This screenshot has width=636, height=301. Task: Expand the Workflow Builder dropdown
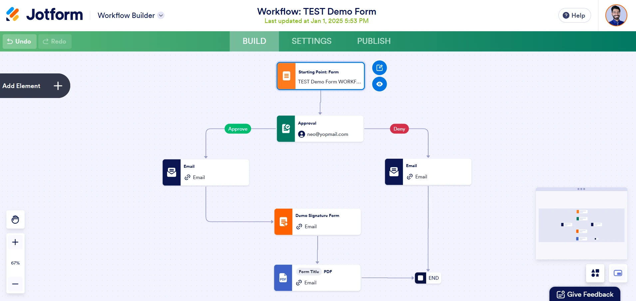[x=161, y=15]
